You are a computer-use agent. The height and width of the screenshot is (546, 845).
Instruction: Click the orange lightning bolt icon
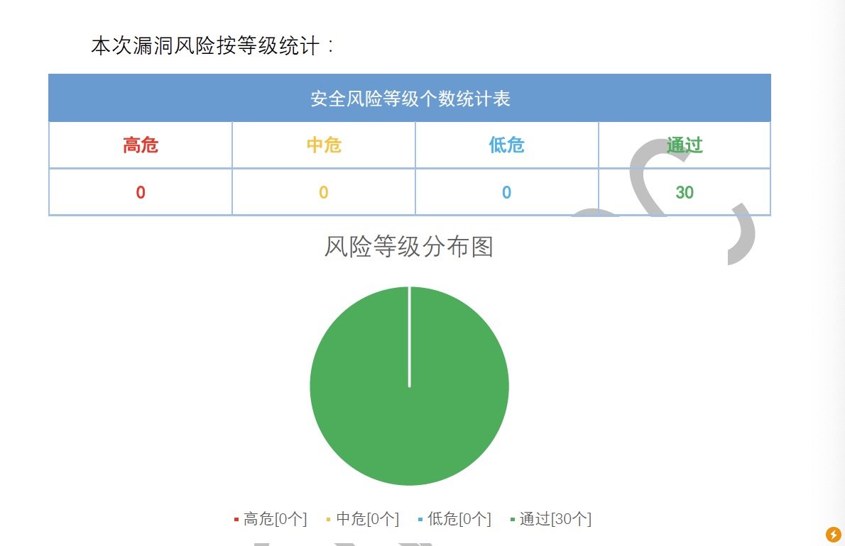833,534
